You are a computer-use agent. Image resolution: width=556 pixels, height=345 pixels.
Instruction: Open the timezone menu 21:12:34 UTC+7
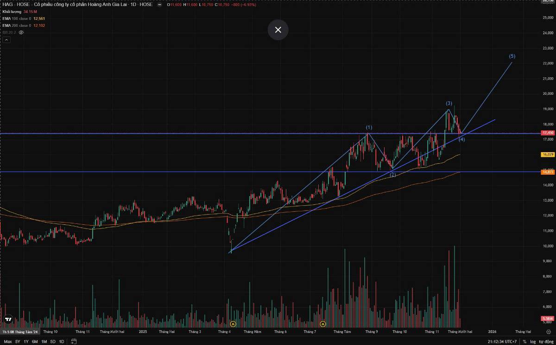coord(503,342)
